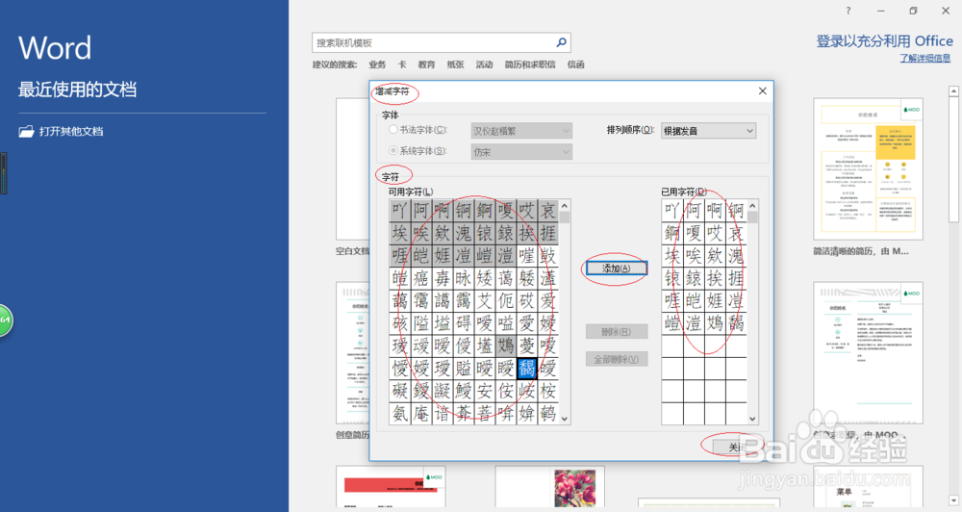Open the 汉仪赵楷繁 font dropdown
This screenshot has height=512, width=962.
pyautogui.click(x=521, y=131)
